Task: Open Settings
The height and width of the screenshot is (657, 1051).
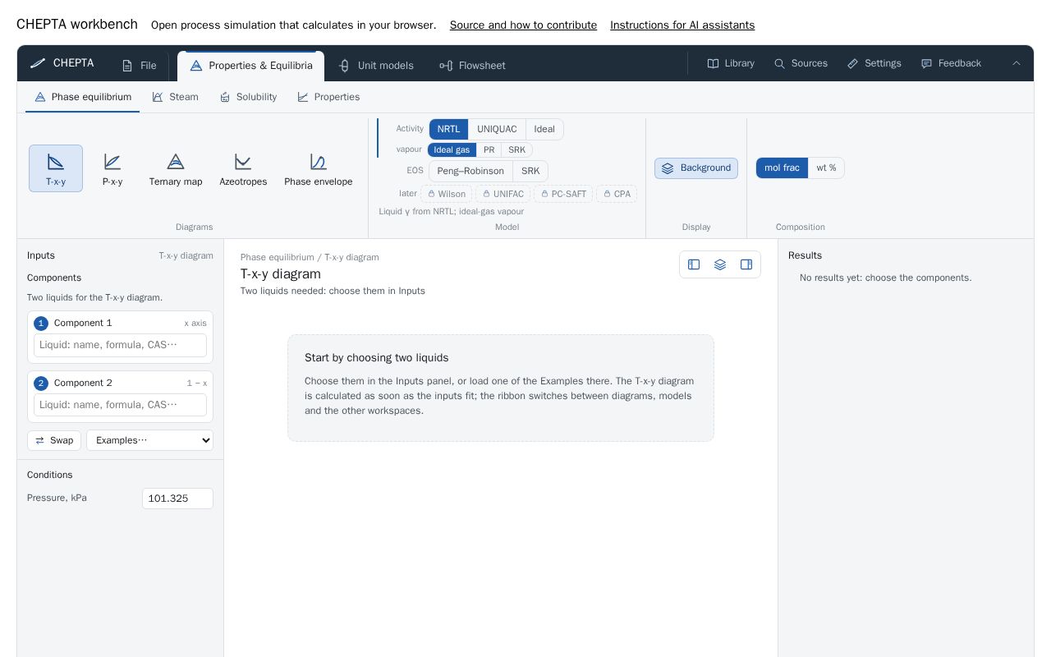Action: pyautogui.click(x=874, y=63)
